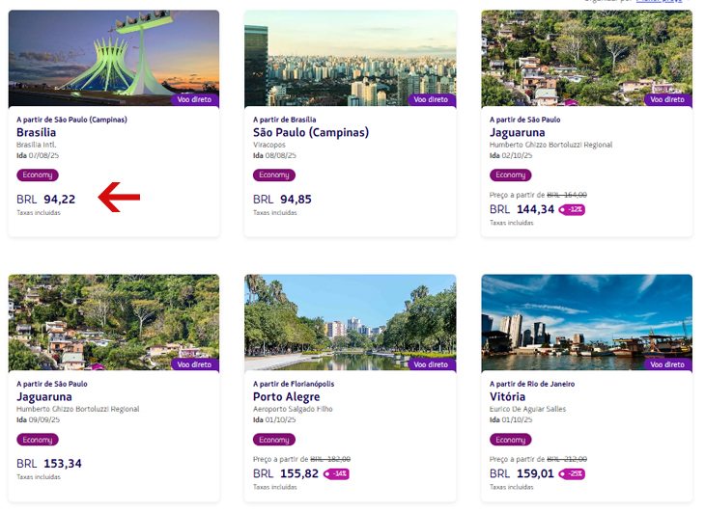Open the Vitória harbor photo

(587, 322)
